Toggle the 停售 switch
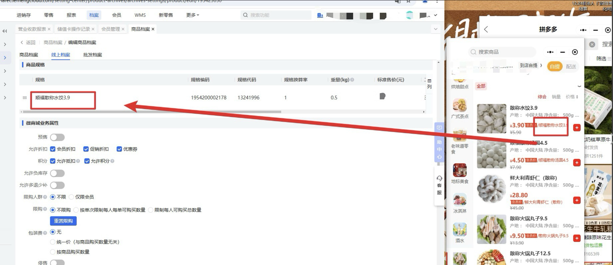Screen dimensions: 613x265 click(x=57, y=262)
